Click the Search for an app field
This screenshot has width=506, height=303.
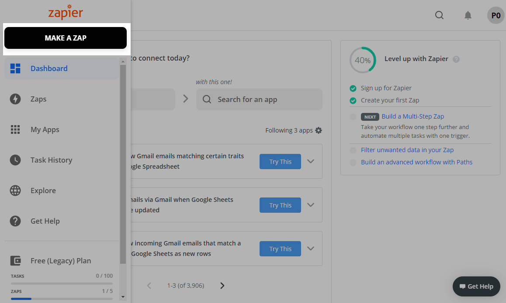259,99
